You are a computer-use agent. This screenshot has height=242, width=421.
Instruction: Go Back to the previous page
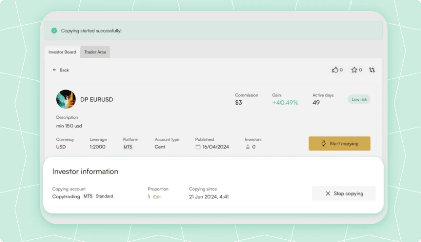[61, 70]
